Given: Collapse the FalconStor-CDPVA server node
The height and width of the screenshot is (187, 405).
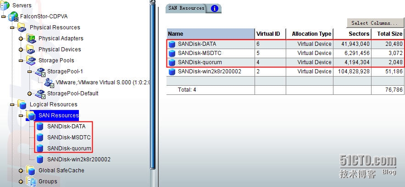Looking at the screenshot, I should pyautogui.click(x=3, y=16).
